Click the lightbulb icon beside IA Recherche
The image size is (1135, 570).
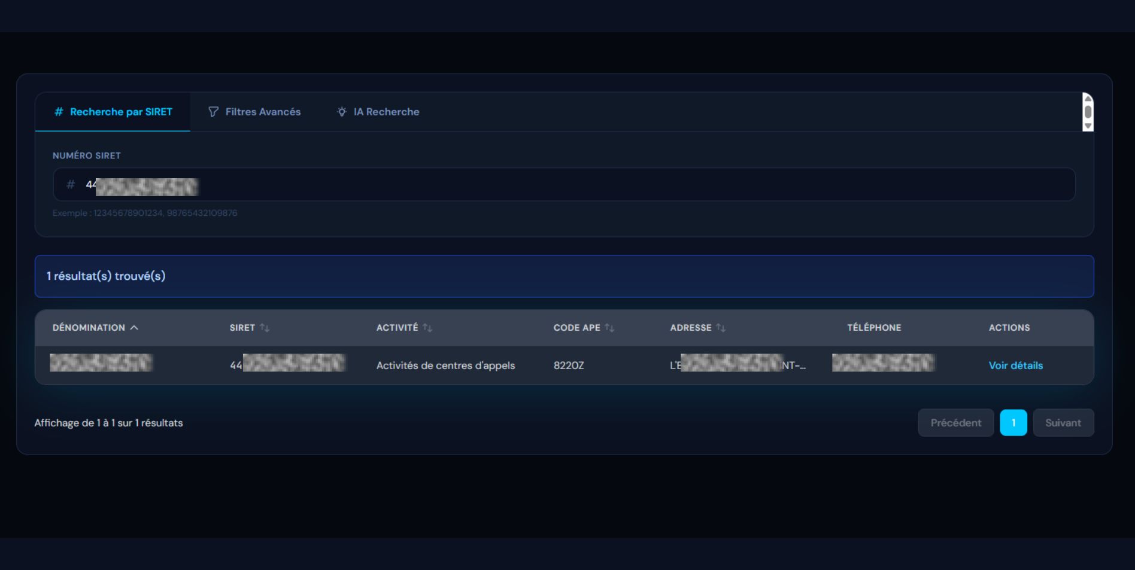tap(342, 112)
